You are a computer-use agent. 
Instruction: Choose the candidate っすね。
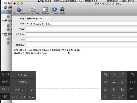pyautogui.click(x=23, y=75)
